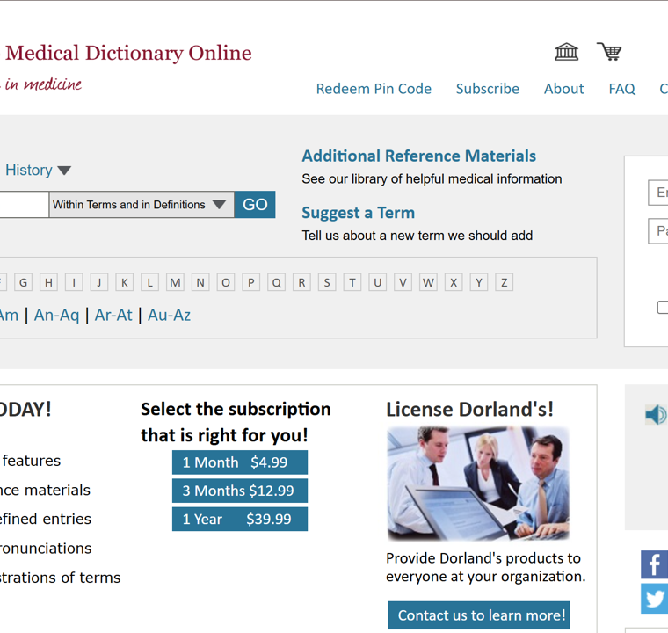
Task: Select letter W in alphabet index
Action: tap(428, 282)
